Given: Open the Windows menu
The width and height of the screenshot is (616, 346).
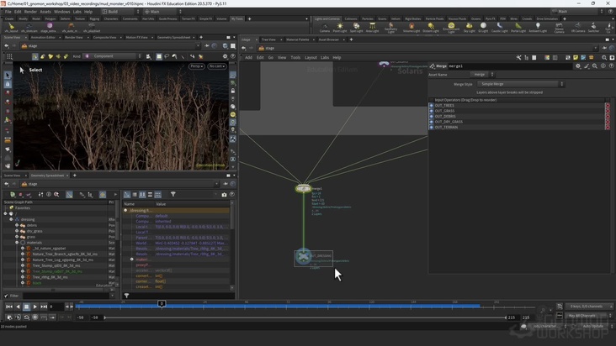Looking at the screenshot, I should coord(61,12).
